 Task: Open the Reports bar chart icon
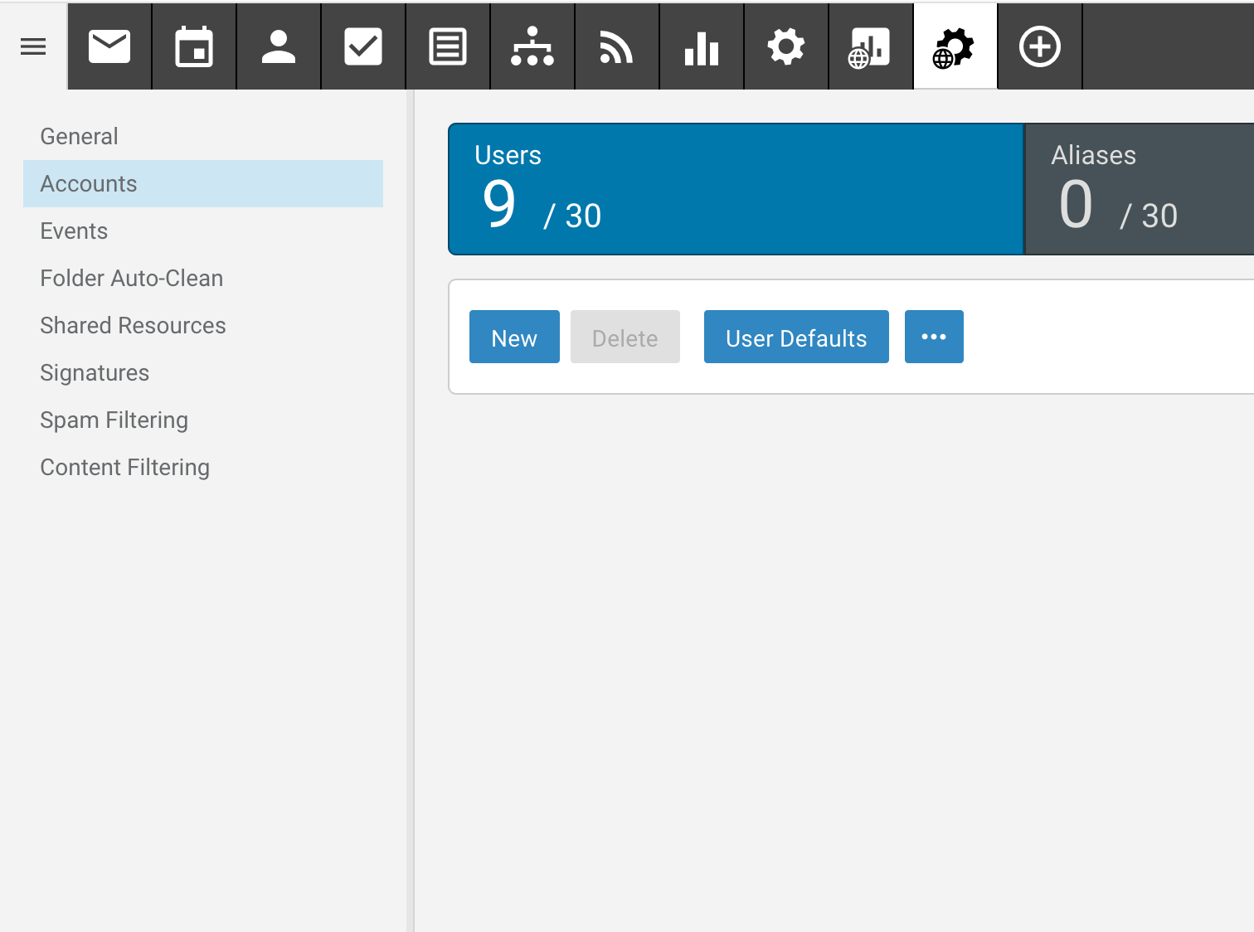tap(702, 46)
